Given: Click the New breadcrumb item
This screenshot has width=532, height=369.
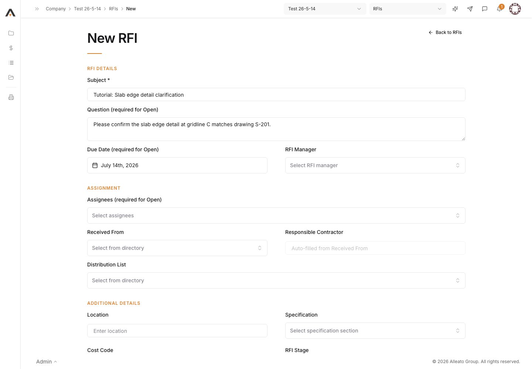Looking at the screenshot, I should click(131, 9).
